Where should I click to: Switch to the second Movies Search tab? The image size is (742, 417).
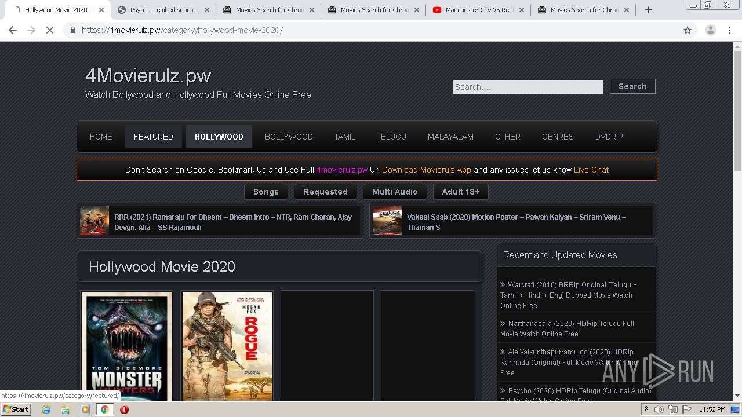tap(373, 10)
